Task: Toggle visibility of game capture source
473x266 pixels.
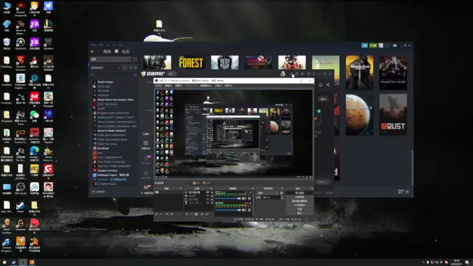Action: tap(208, 196)
